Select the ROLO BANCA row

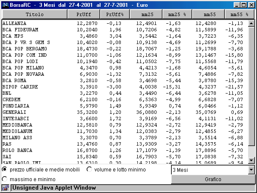click(x=125, y=150)
